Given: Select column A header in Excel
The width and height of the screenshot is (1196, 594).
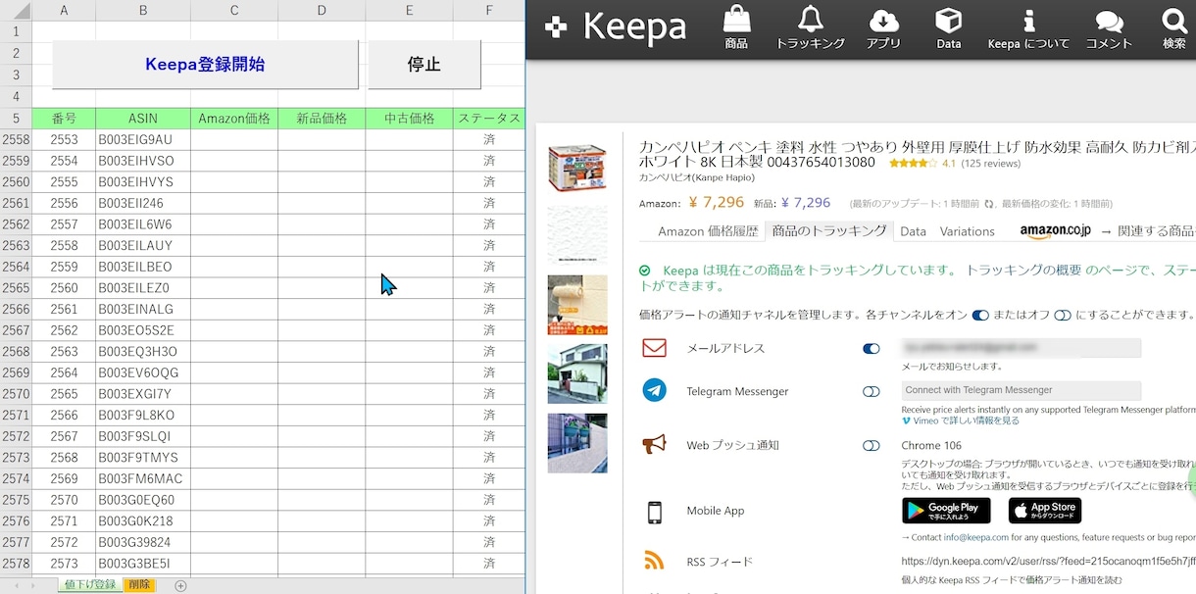Looking at the screenshot, I should pyautogui.click(x=64, y=11).
